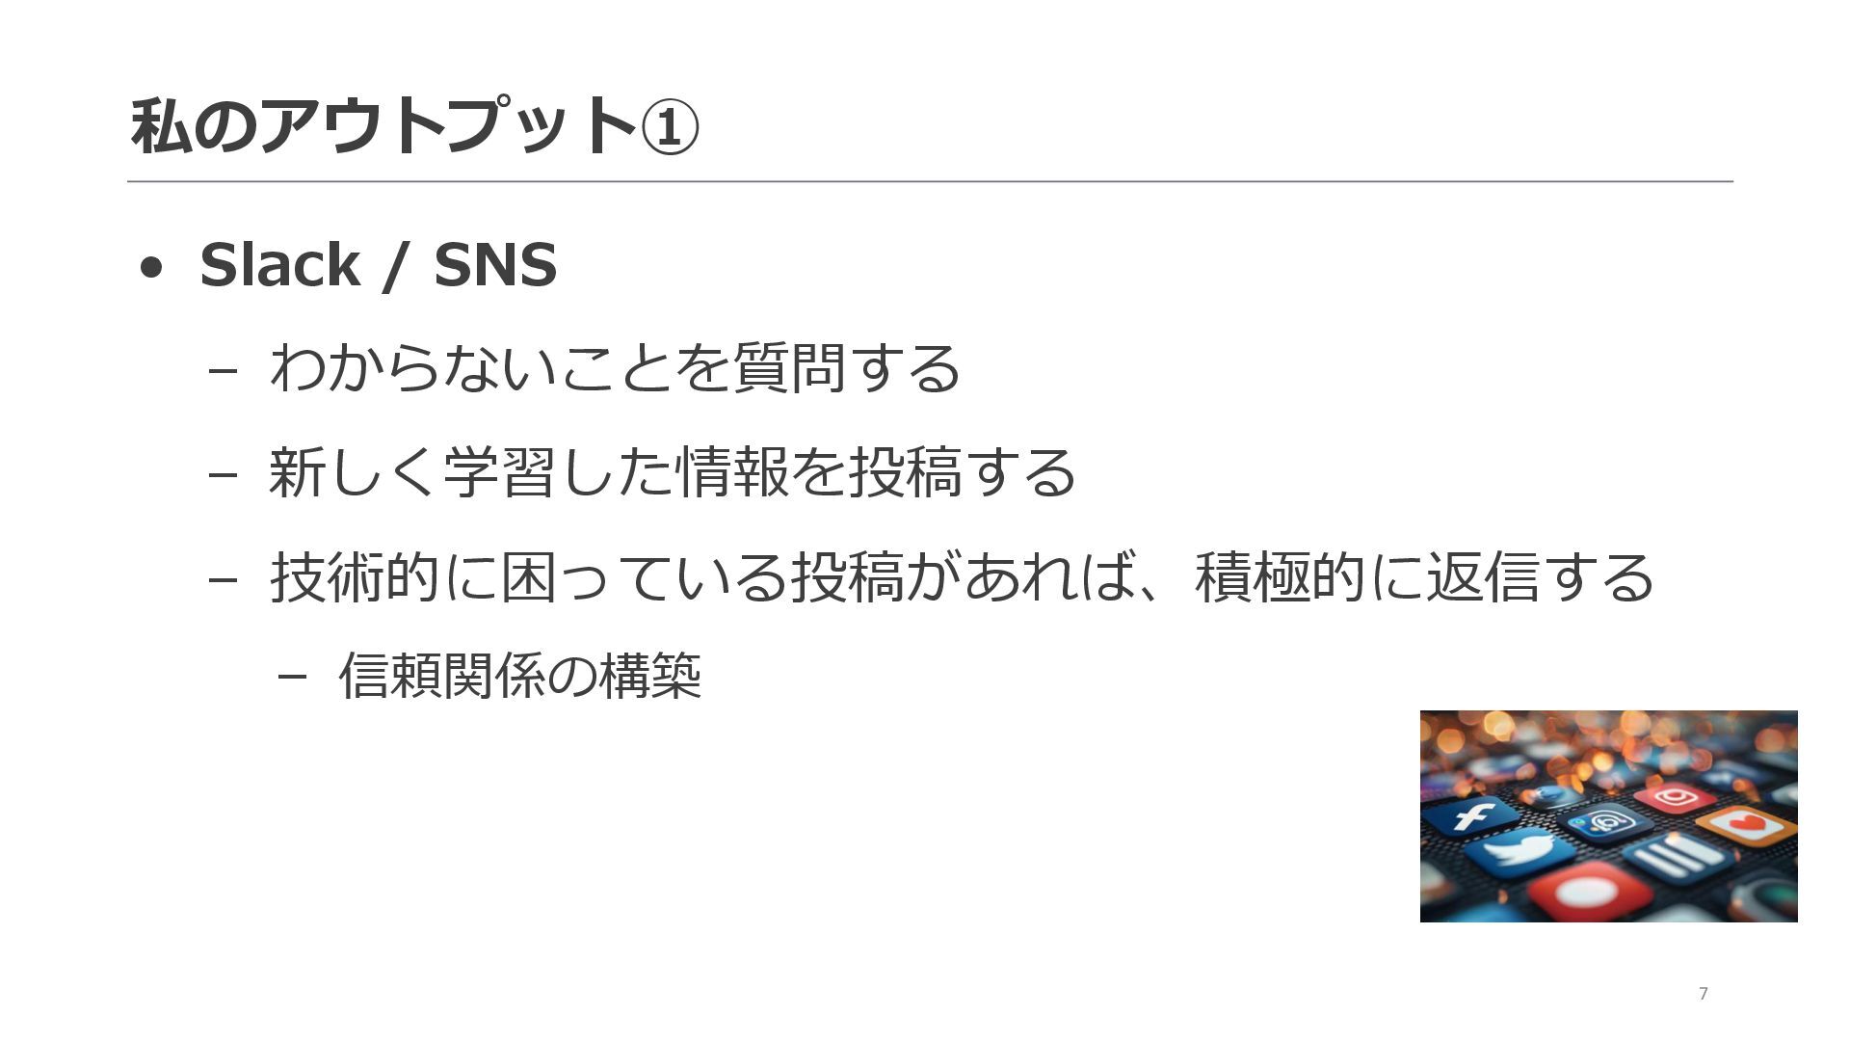This screenshot has height=1041, width=1850.
Task: Click the dash before 信頼関係の構築
Action: click(292, 677)
